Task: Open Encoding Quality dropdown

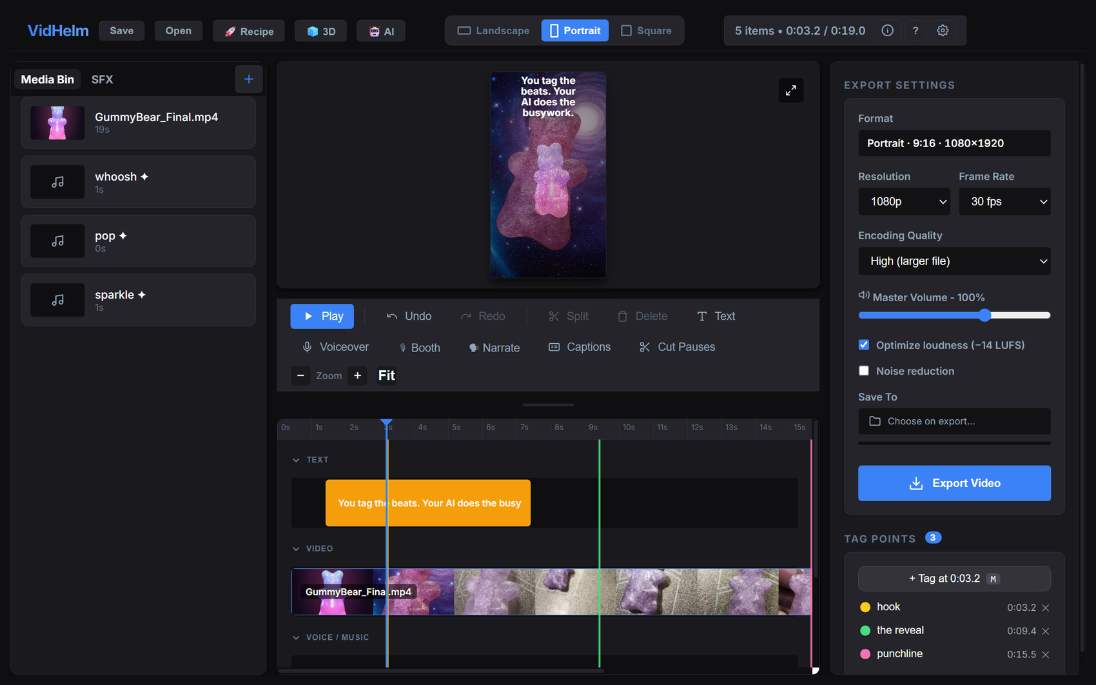Action: pos(954,261)
